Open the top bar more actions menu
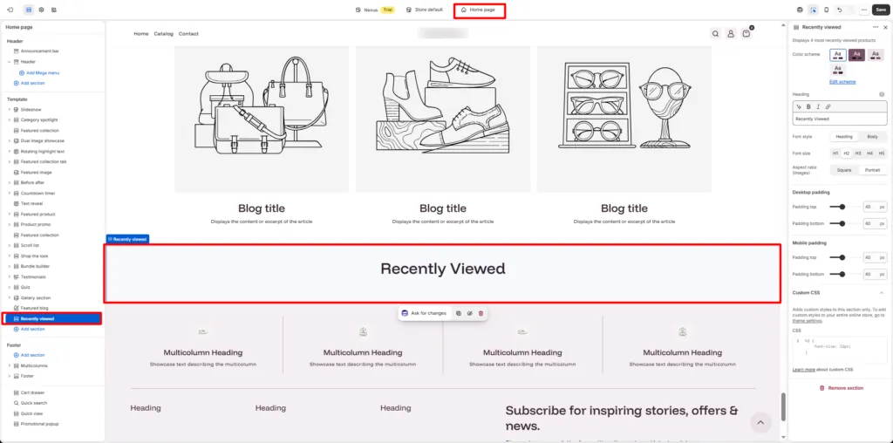Viewport: 893px width, 443px height. 864,10
